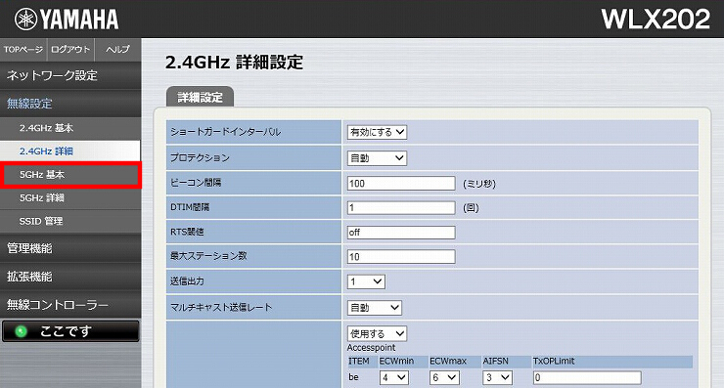
Task: Open ネットワーク設定 in the sidebar
Action: (x=70, y=75)
